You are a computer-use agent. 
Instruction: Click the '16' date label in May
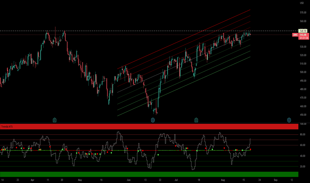pos(101,180)
